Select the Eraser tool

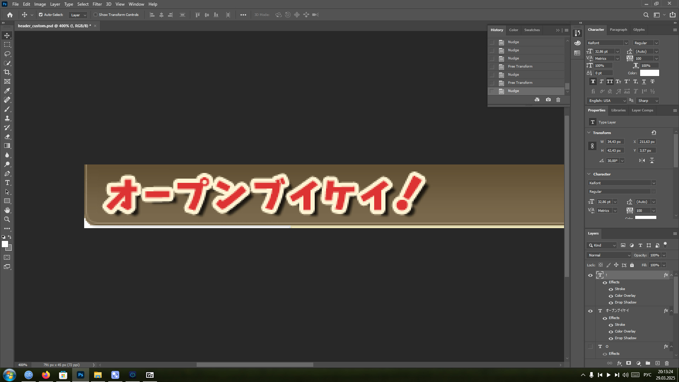[7, 137]
